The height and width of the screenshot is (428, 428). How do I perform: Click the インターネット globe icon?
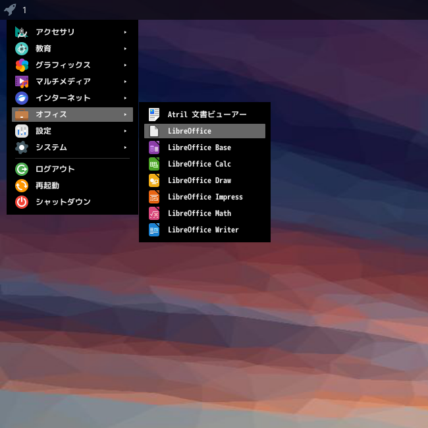click(22, 98)
